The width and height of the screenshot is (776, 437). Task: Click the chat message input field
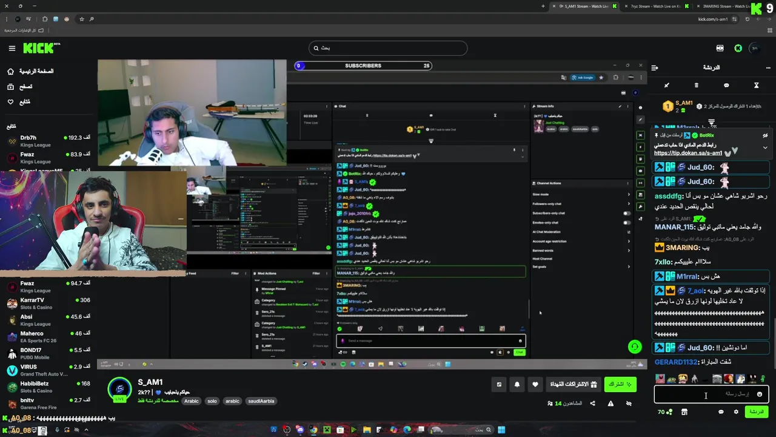pos(711,394)
